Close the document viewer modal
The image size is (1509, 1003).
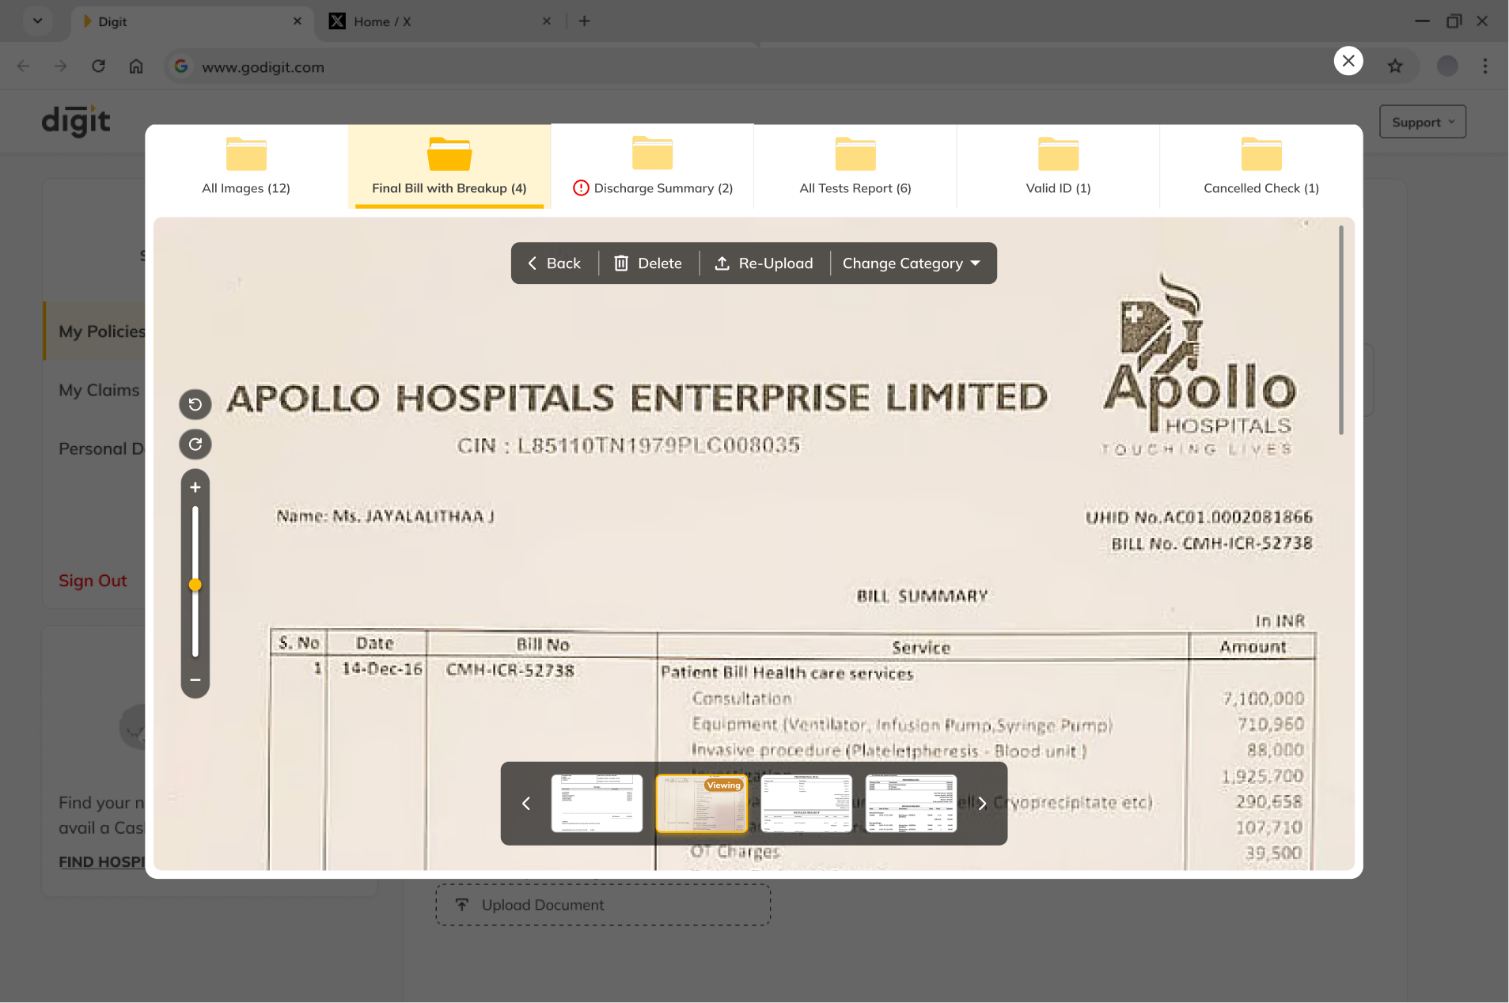pyautogui.click(x=1348, y=61)
